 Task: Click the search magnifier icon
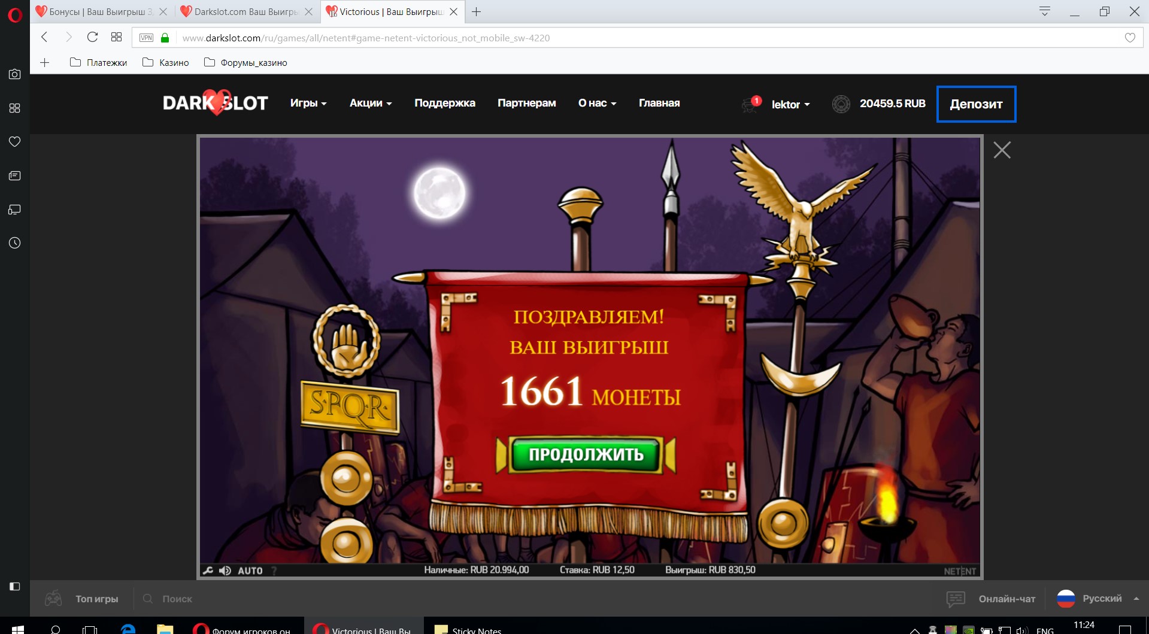[x=147, y=599]
